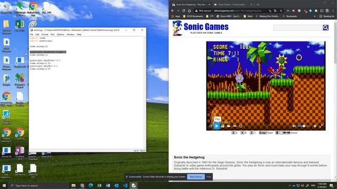Go back in the Chrome browser

click(172, 10)
